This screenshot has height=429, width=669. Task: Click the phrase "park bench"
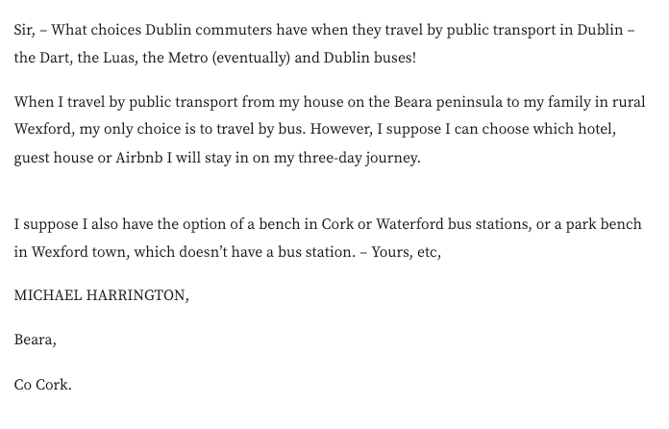coord(604,225)
